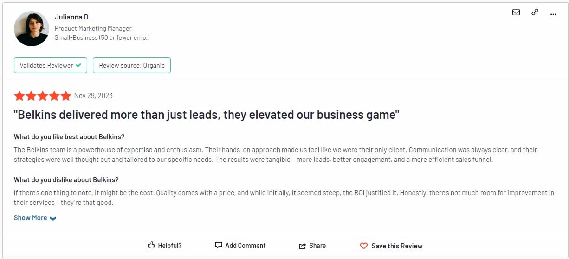
Task: Click the Save this Review text
Action: click(397, 246)
